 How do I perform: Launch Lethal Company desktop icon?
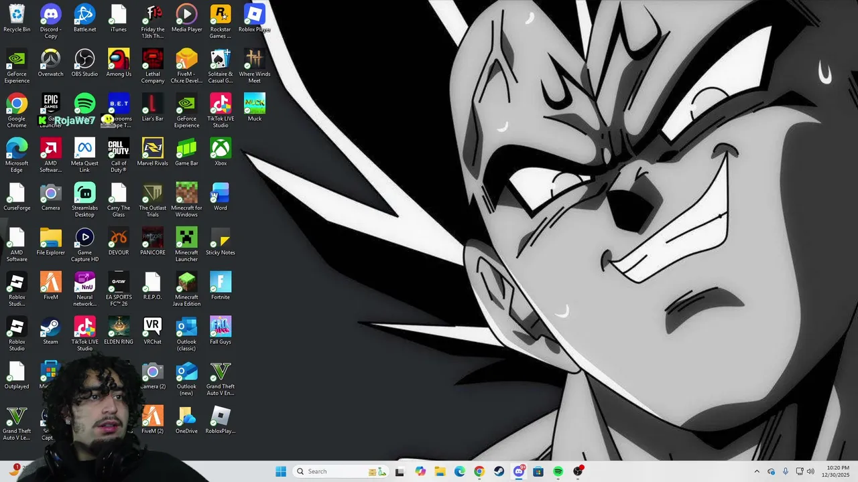click(153, 66)
